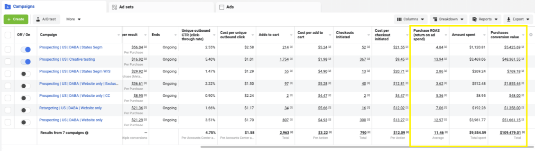The height and width of the screenshot is (151, 535).
Task: Open Amount spent column sort dropdown arrow
Action: [484, 35]
